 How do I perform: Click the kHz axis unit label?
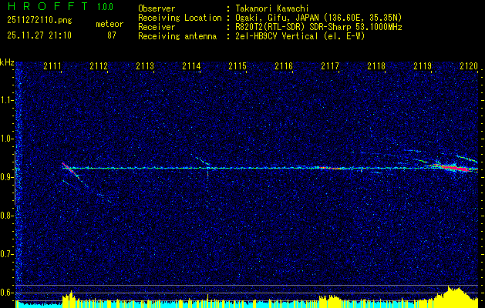pos(7,62)
